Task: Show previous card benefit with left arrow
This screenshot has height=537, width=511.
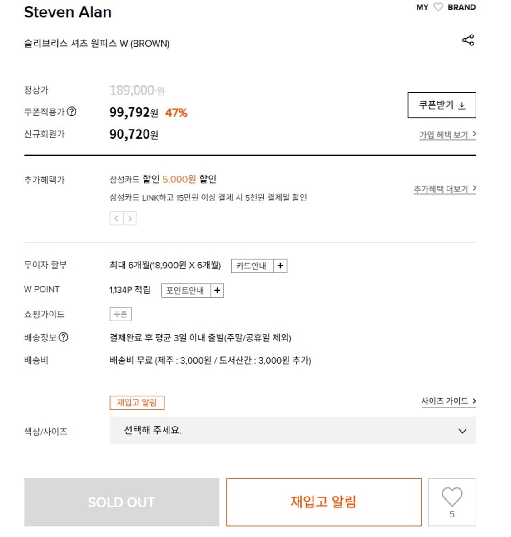Action: click(x=117, y=219)
